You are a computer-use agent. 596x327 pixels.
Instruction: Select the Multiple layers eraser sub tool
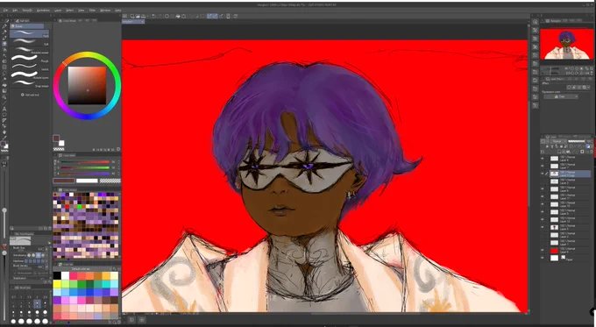29,75
